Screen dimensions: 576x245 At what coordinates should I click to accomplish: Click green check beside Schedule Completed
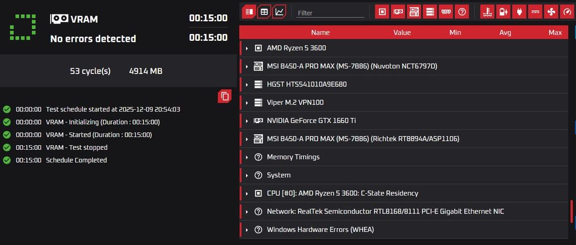point(6,160)
